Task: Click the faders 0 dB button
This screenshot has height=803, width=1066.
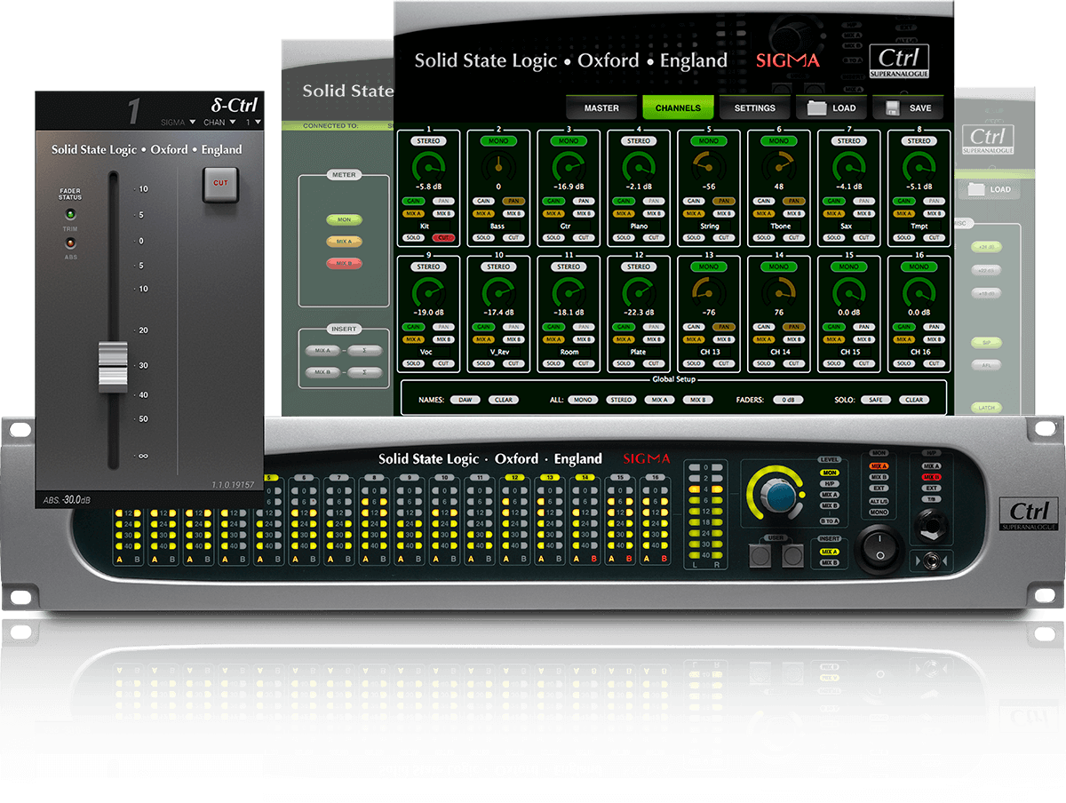Action: [788, 400]
